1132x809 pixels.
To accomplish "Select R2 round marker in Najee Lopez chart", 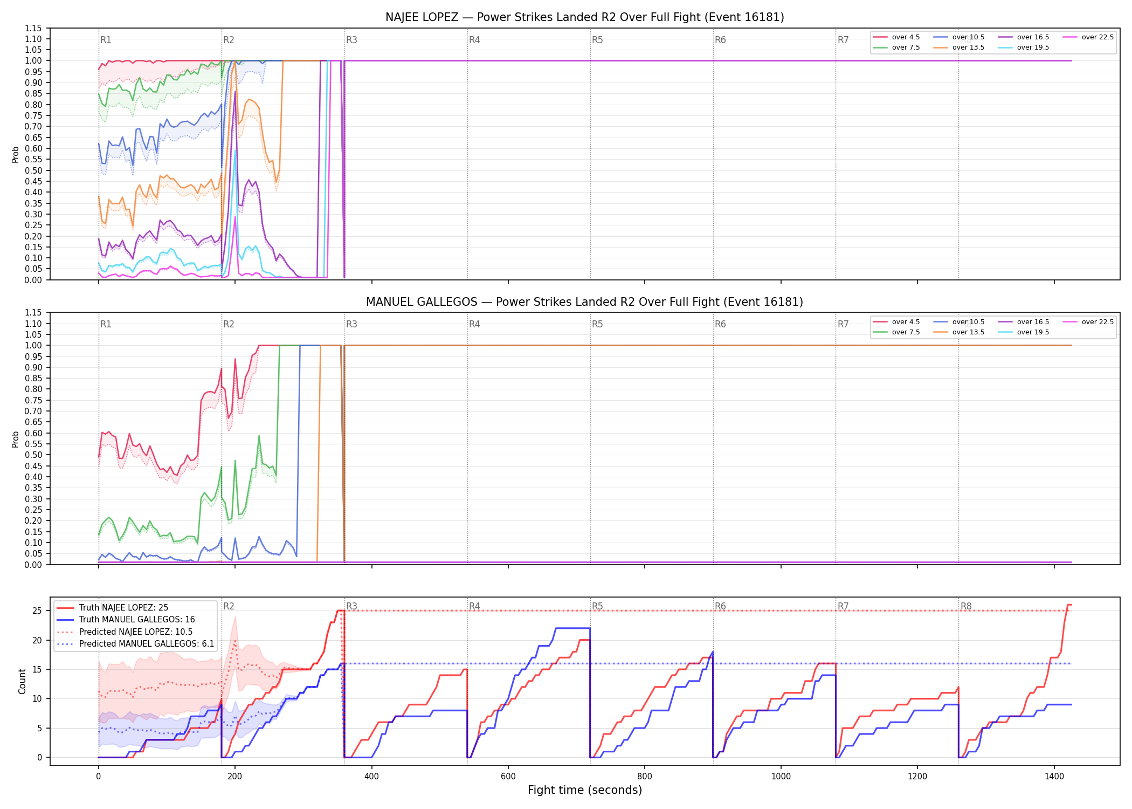I will click(x=229, y=40).
